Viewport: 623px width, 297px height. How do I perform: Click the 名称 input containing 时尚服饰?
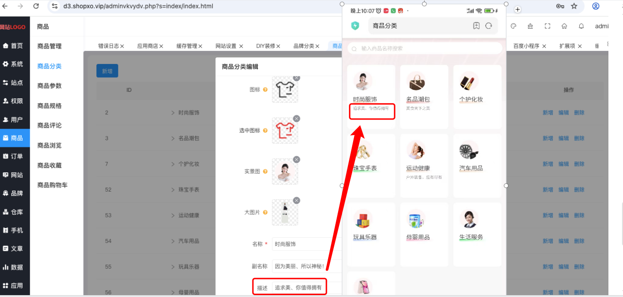[307, 244]
